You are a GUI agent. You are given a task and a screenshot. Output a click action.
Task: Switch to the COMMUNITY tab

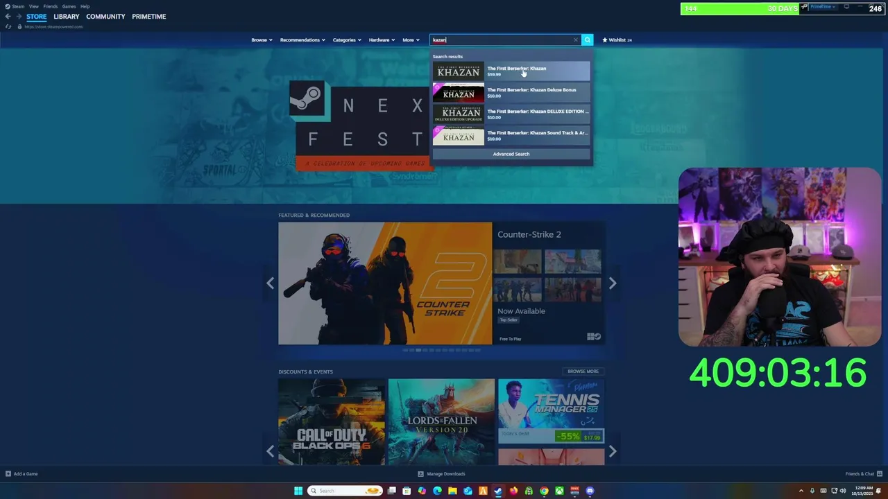105,17
